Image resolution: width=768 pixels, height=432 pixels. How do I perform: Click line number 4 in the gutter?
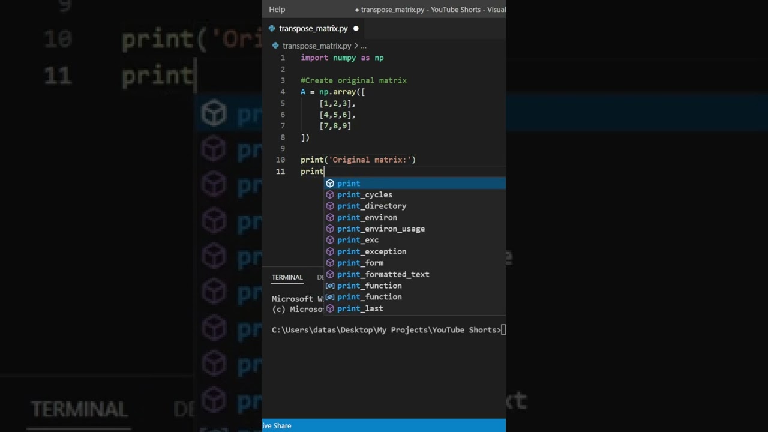[x=283, y=92]
